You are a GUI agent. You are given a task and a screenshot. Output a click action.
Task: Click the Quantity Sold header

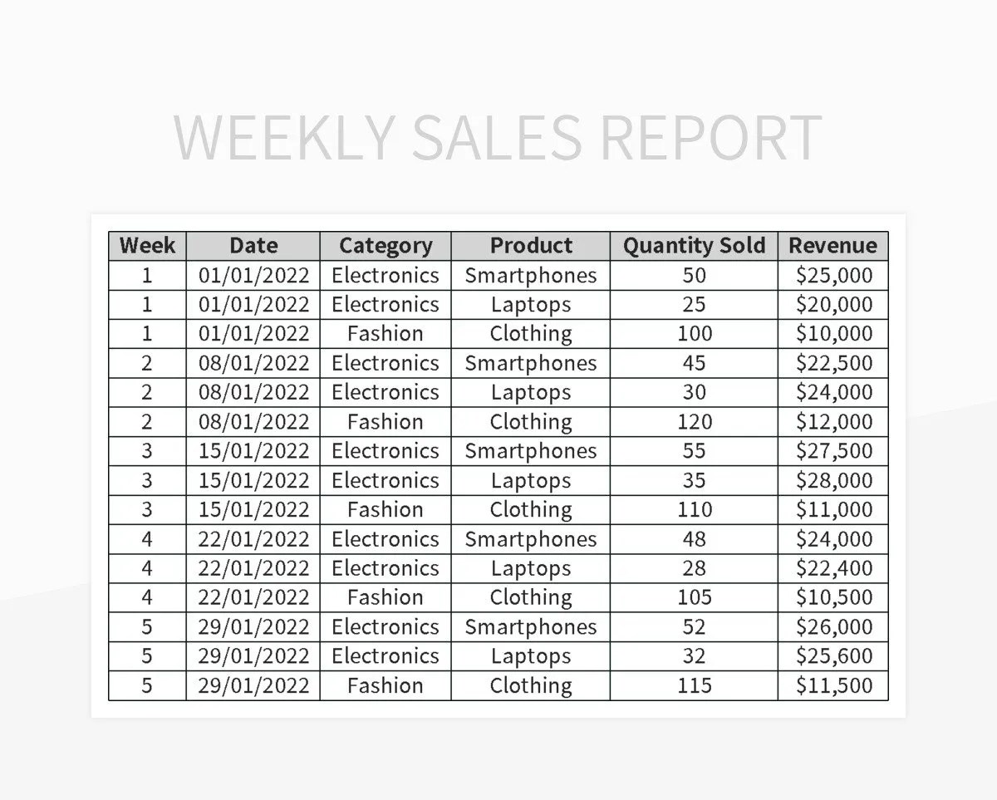[x=695, y=246]
